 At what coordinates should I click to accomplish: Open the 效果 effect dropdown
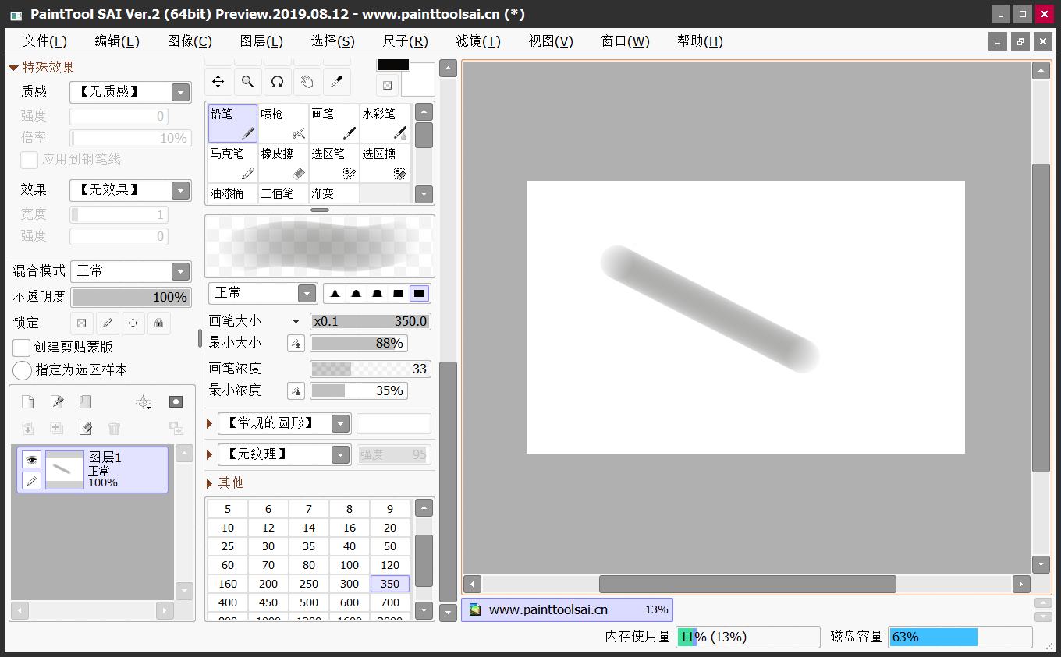pos(181,190)
